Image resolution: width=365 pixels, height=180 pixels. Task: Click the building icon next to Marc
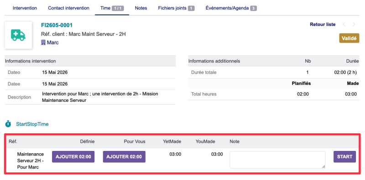click(43, 42)
